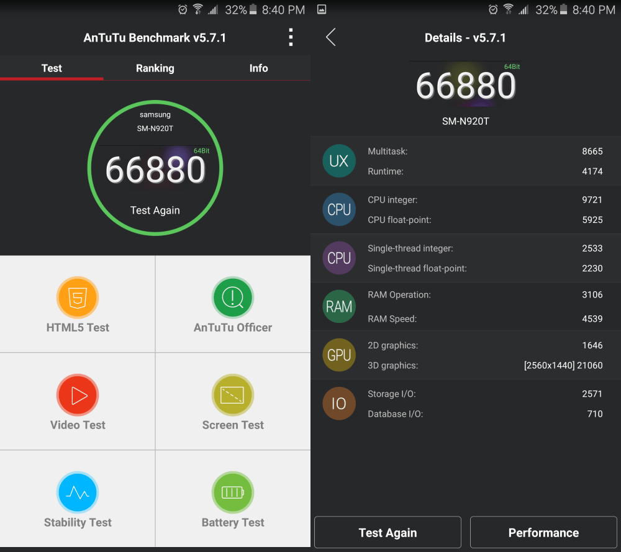The image size is (621, 552).
Task: Tap Test Again inside the green circle
Action: tap(155, 210)
